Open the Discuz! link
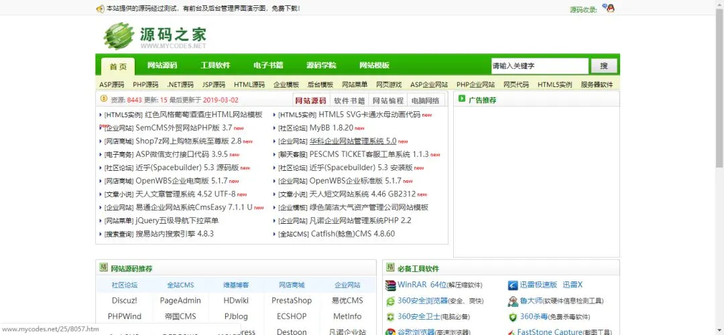Screen dimensions: 724x335 [x=124, y=300]
